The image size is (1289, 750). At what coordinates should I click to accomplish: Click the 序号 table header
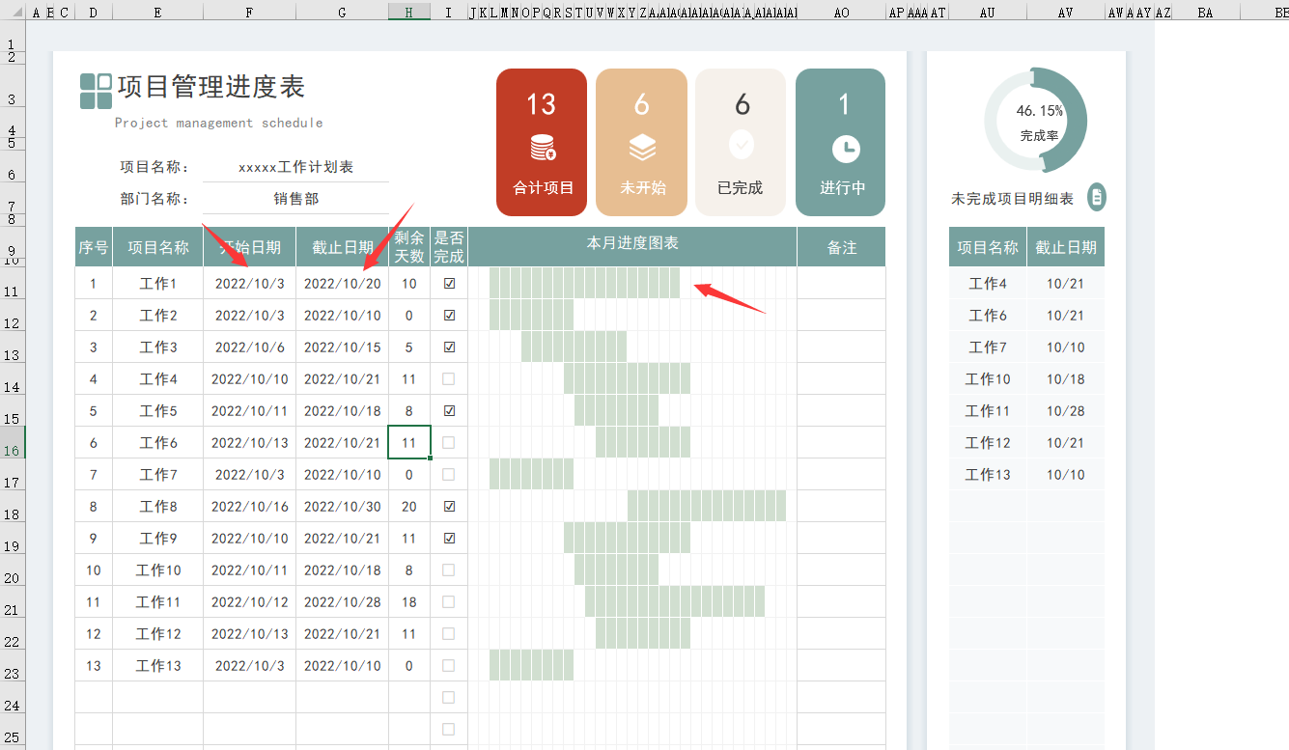click(94, 247)
